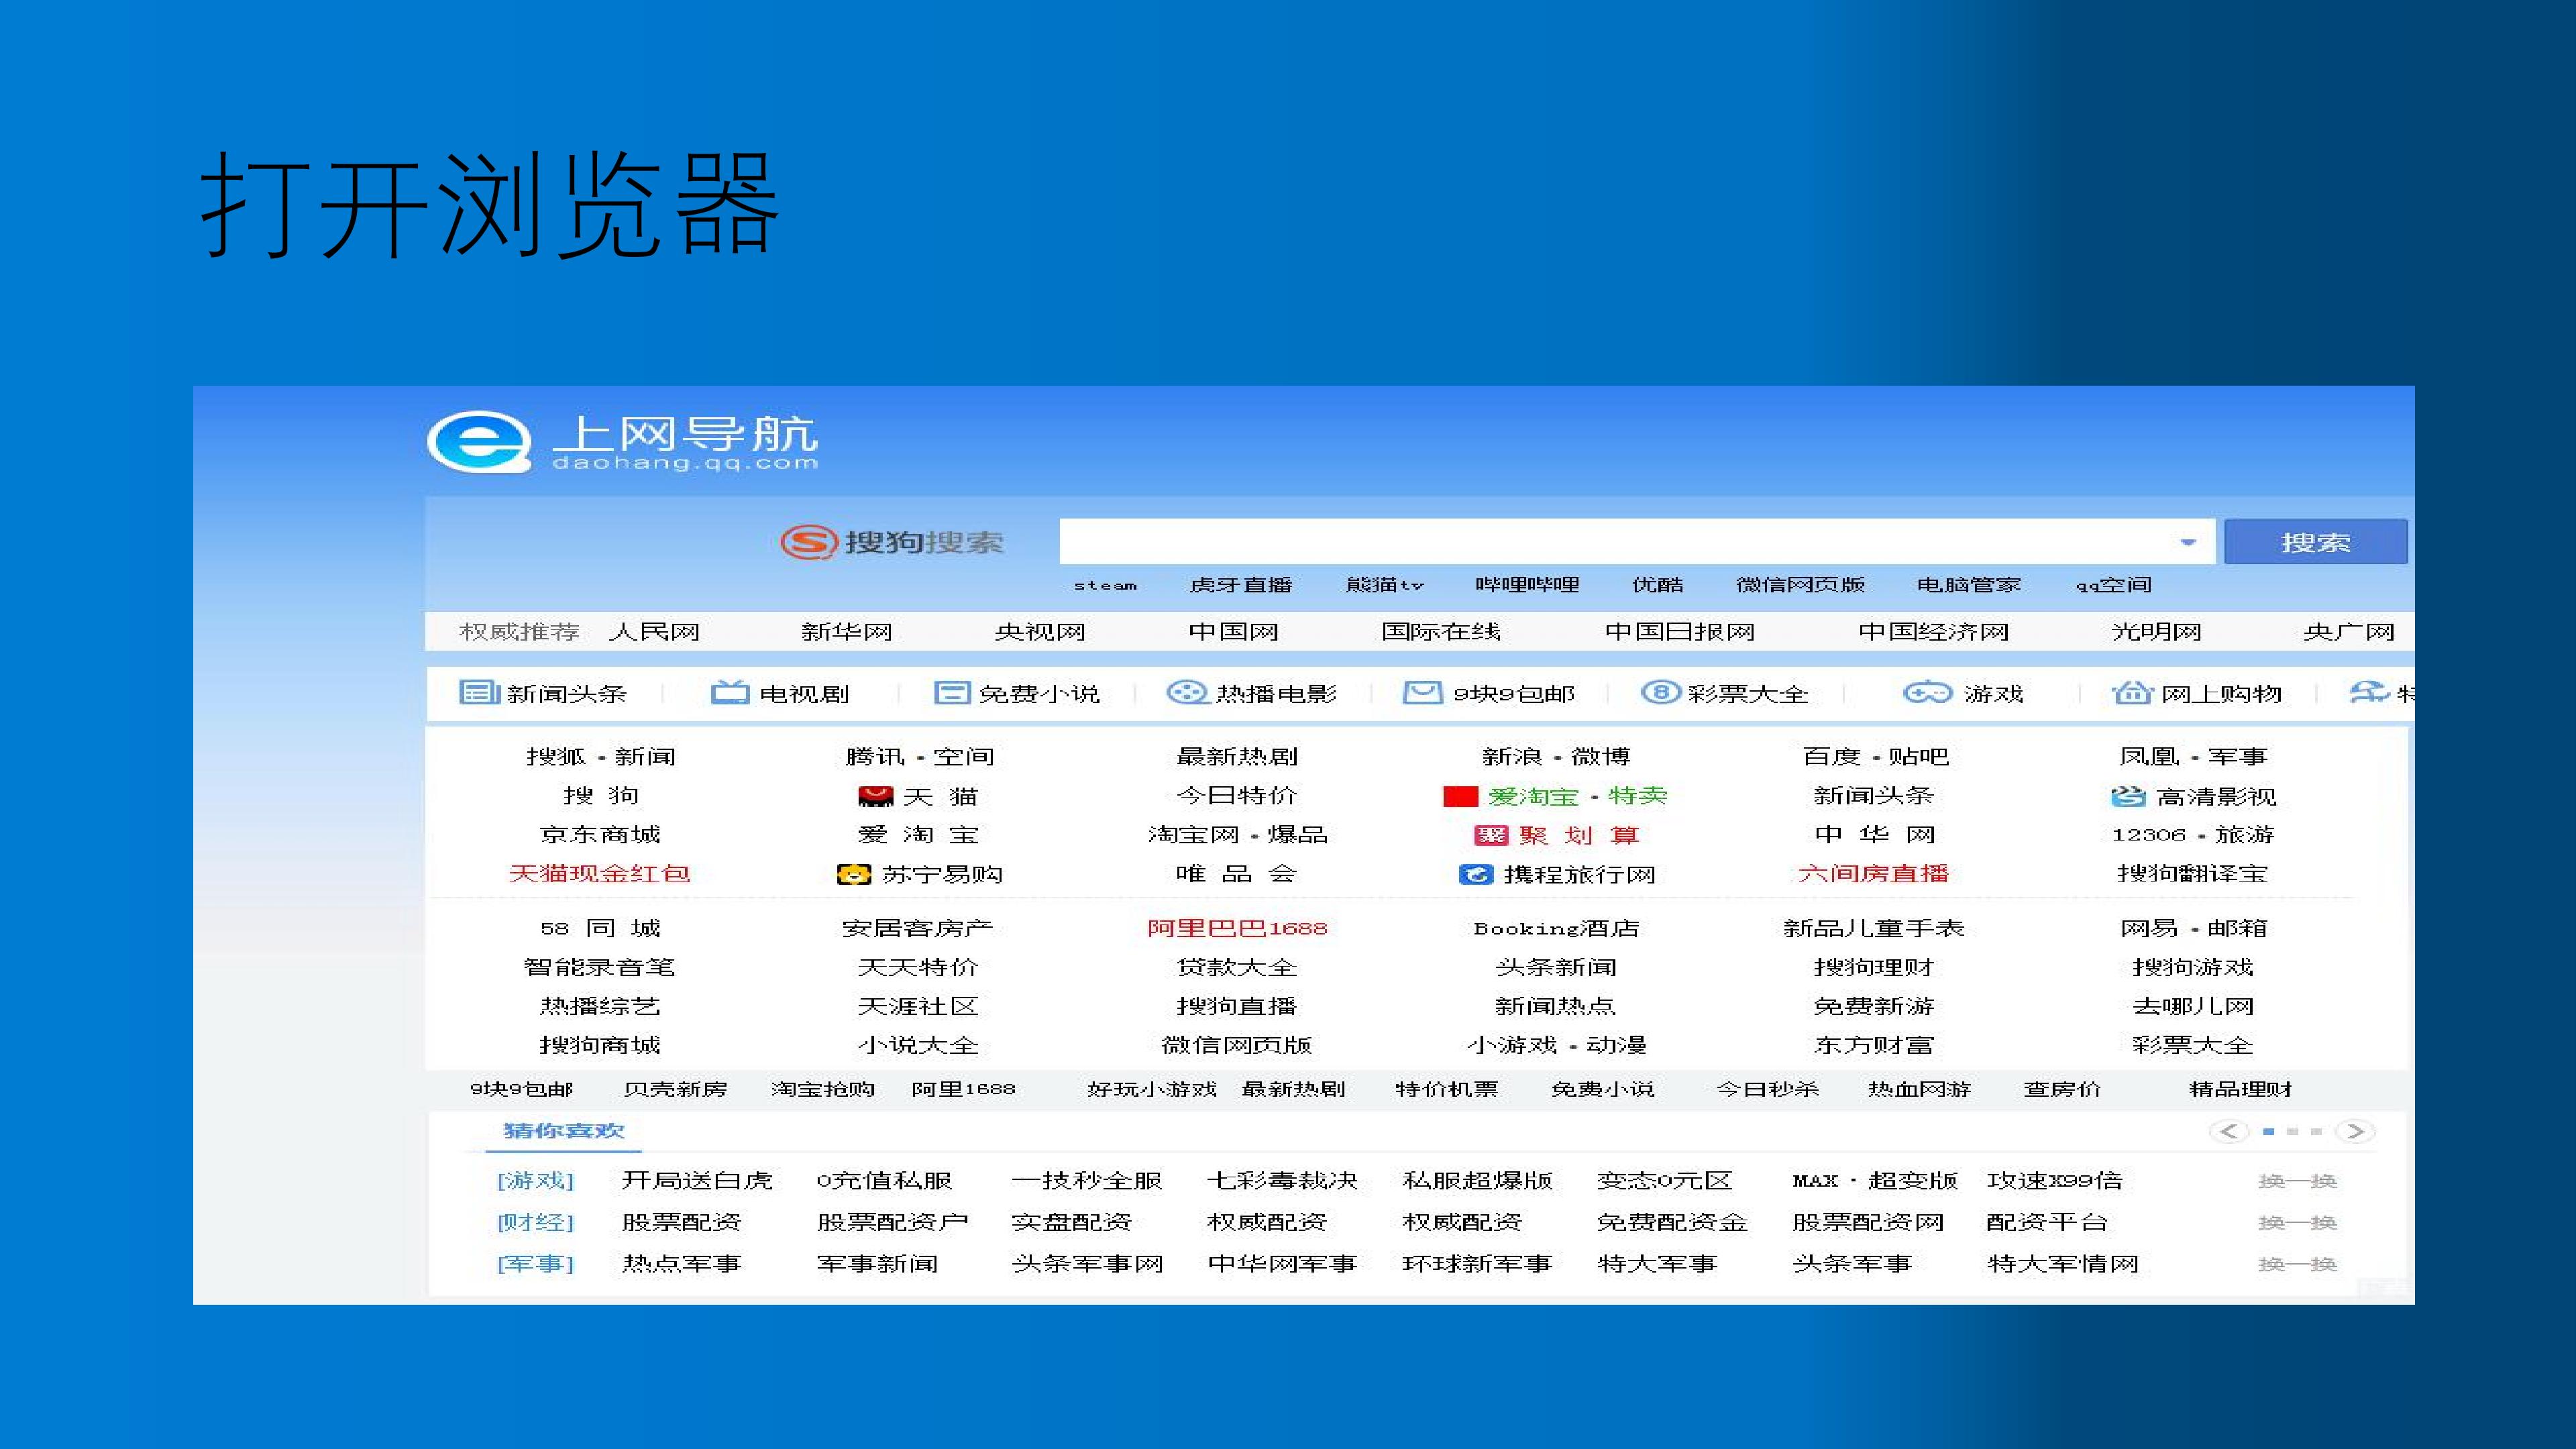
Task: Click 精品理财 in the bottom quick links
Action: coord(2240,1089)
